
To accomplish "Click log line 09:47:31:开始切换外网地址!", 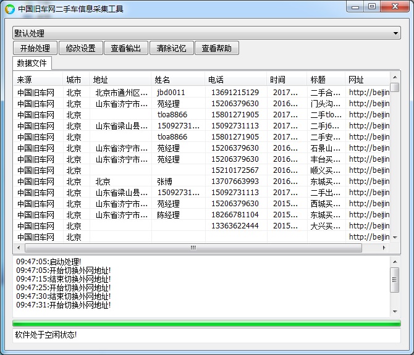I will point(64,305).
